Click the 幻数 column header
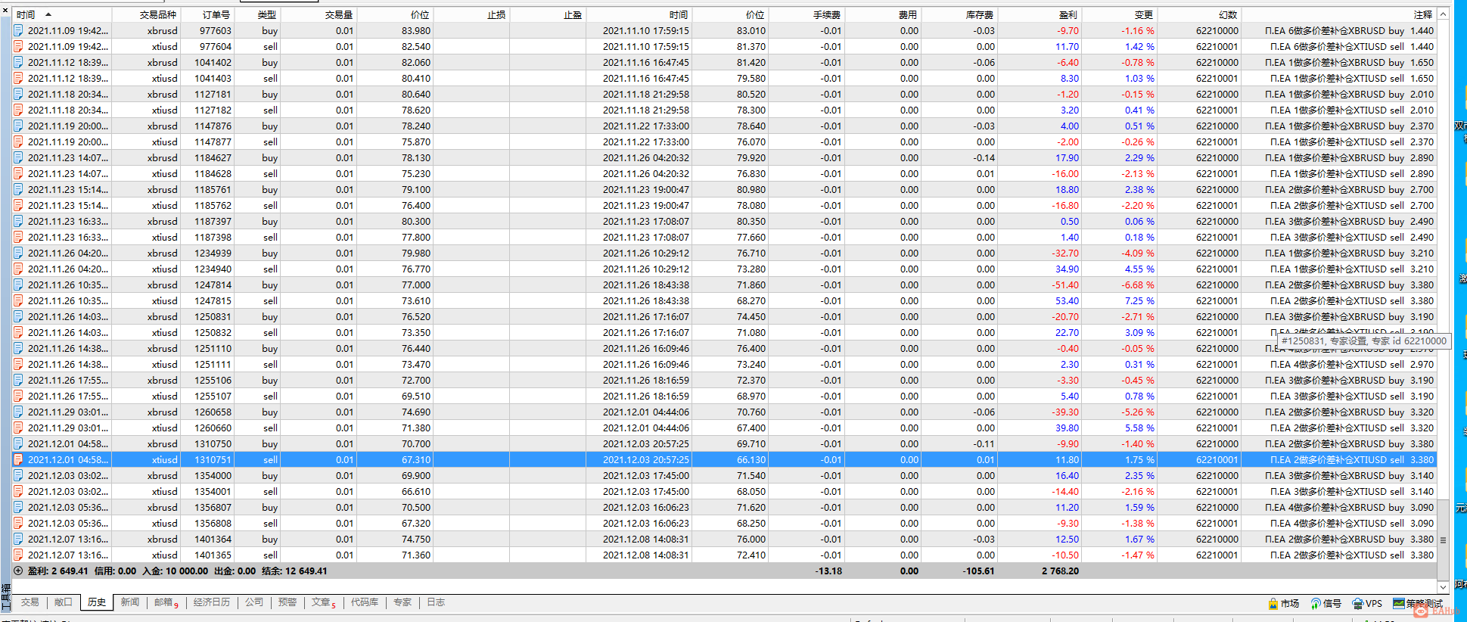 click(1199, 14)
